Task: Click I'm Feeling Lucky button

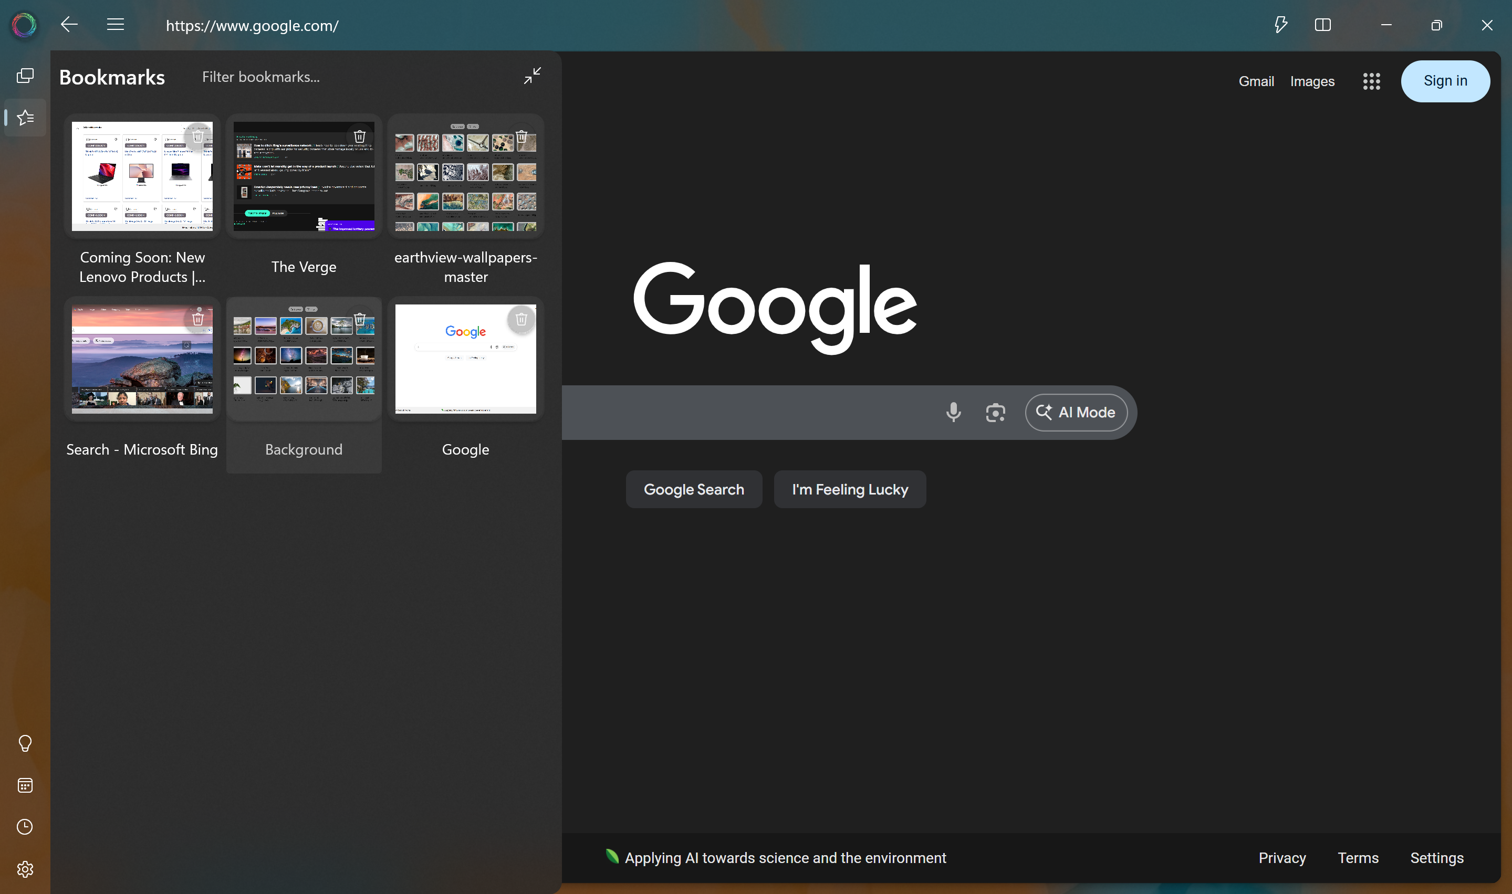Action: click(850, 489)
